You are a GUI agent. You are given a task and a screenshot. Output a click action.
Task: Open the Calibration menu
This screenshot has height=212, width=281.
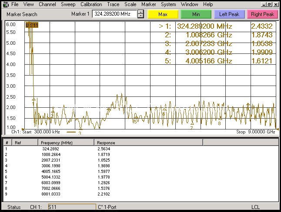click(91, 4)
